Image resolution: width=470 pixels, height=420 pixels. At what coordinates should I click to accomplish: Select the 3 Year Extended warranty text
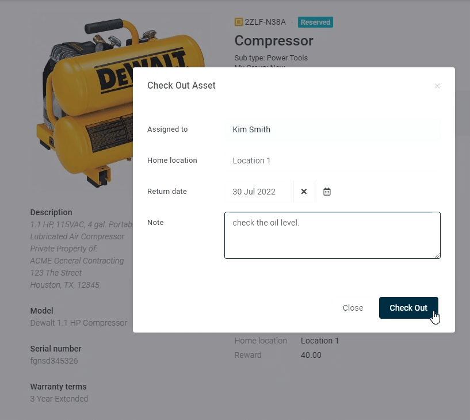pyautogui.click(x=59, y=399)
